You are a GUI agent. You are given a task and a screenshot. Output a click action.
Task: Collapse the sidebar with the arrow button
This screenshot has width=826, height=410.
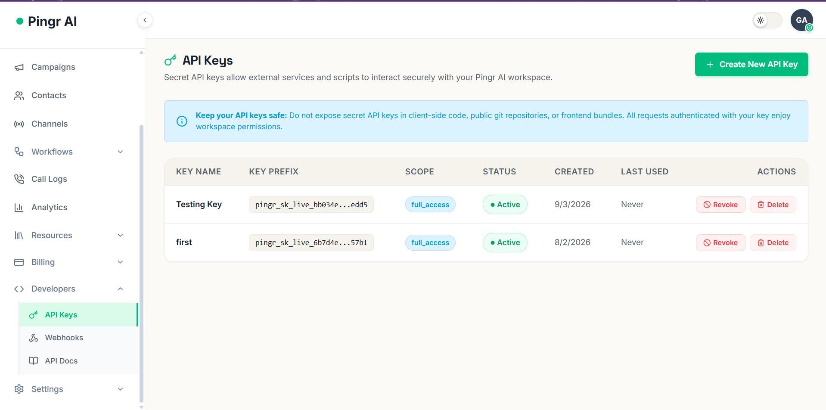click(x=145, y=20)
